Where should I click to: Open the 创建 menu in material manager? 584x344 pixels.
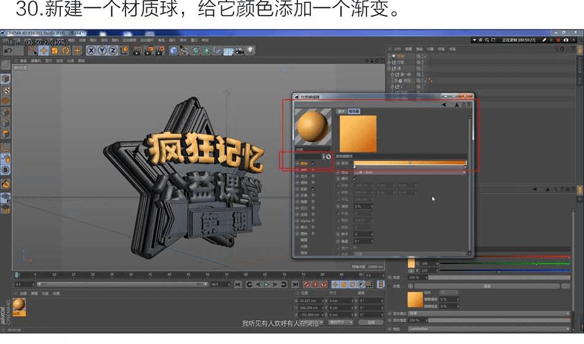[x=23, y=294]
